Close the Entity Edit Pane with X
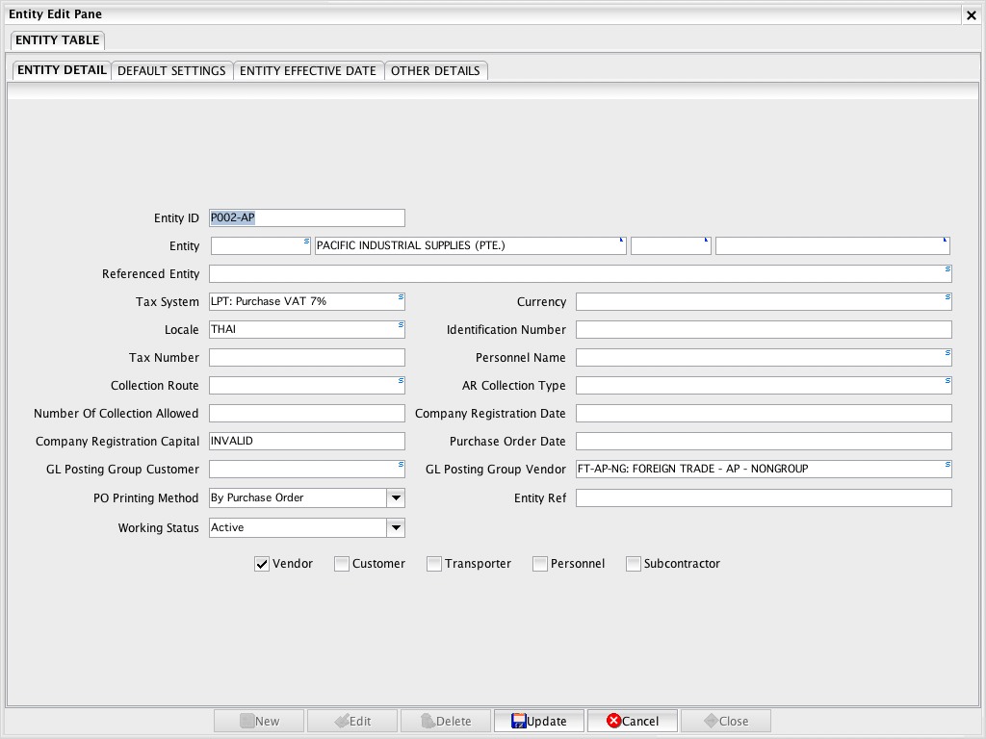The width and height of the screenshot is (986, 739). click(x=971, y=15)
